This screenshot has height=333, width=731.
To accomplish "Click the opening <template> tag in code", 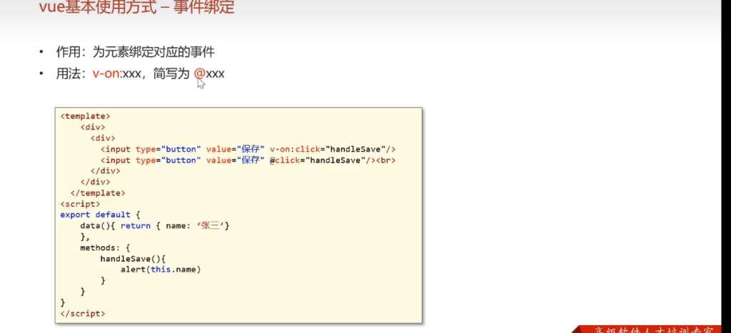I will pos(85,116).
